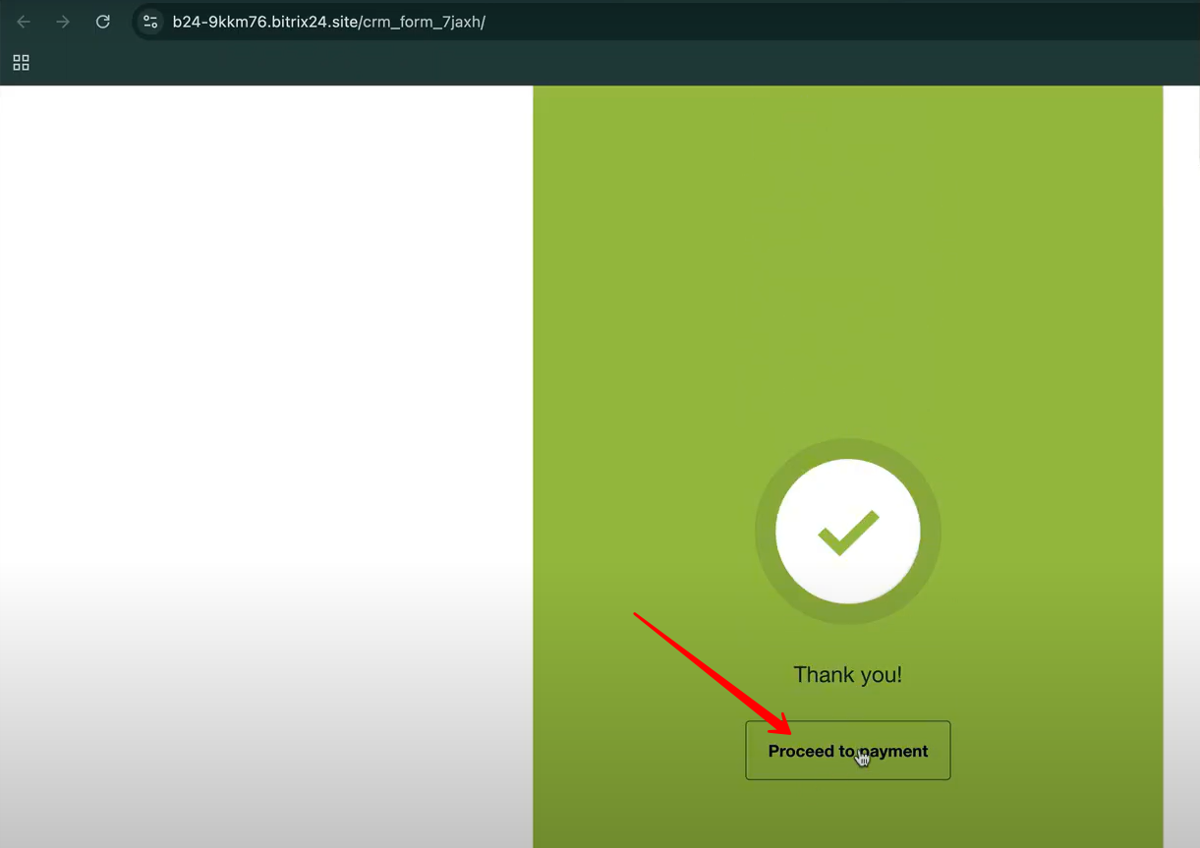This screenshot has height=848, width=1200.
Task: Click the browser forward arrow
Action: (x=63, y=22)
